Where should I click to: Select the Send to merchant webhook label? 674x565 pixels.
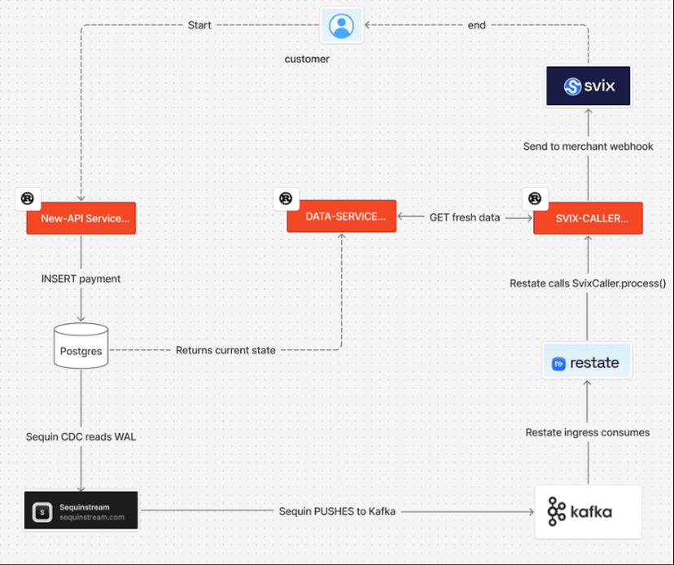(587, 147)
